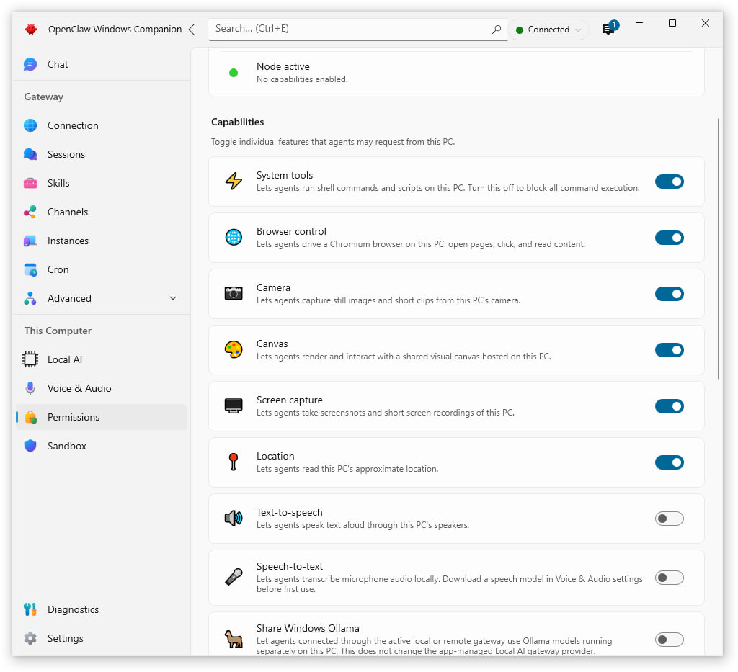Enable the Text-to-speech toggle
Viewport: 738px width, 672px height.
[670, 519]
